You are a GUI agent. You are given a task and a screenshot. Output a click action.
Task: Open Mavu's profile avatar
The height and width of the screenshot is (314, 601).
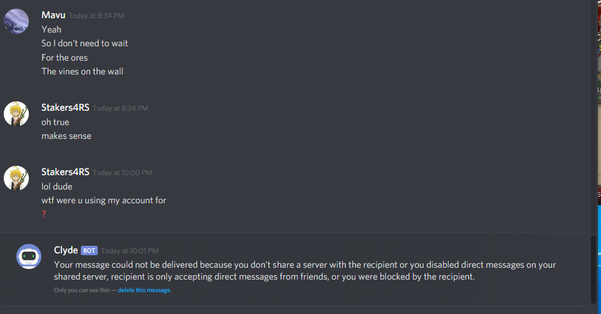pos(16,21)
